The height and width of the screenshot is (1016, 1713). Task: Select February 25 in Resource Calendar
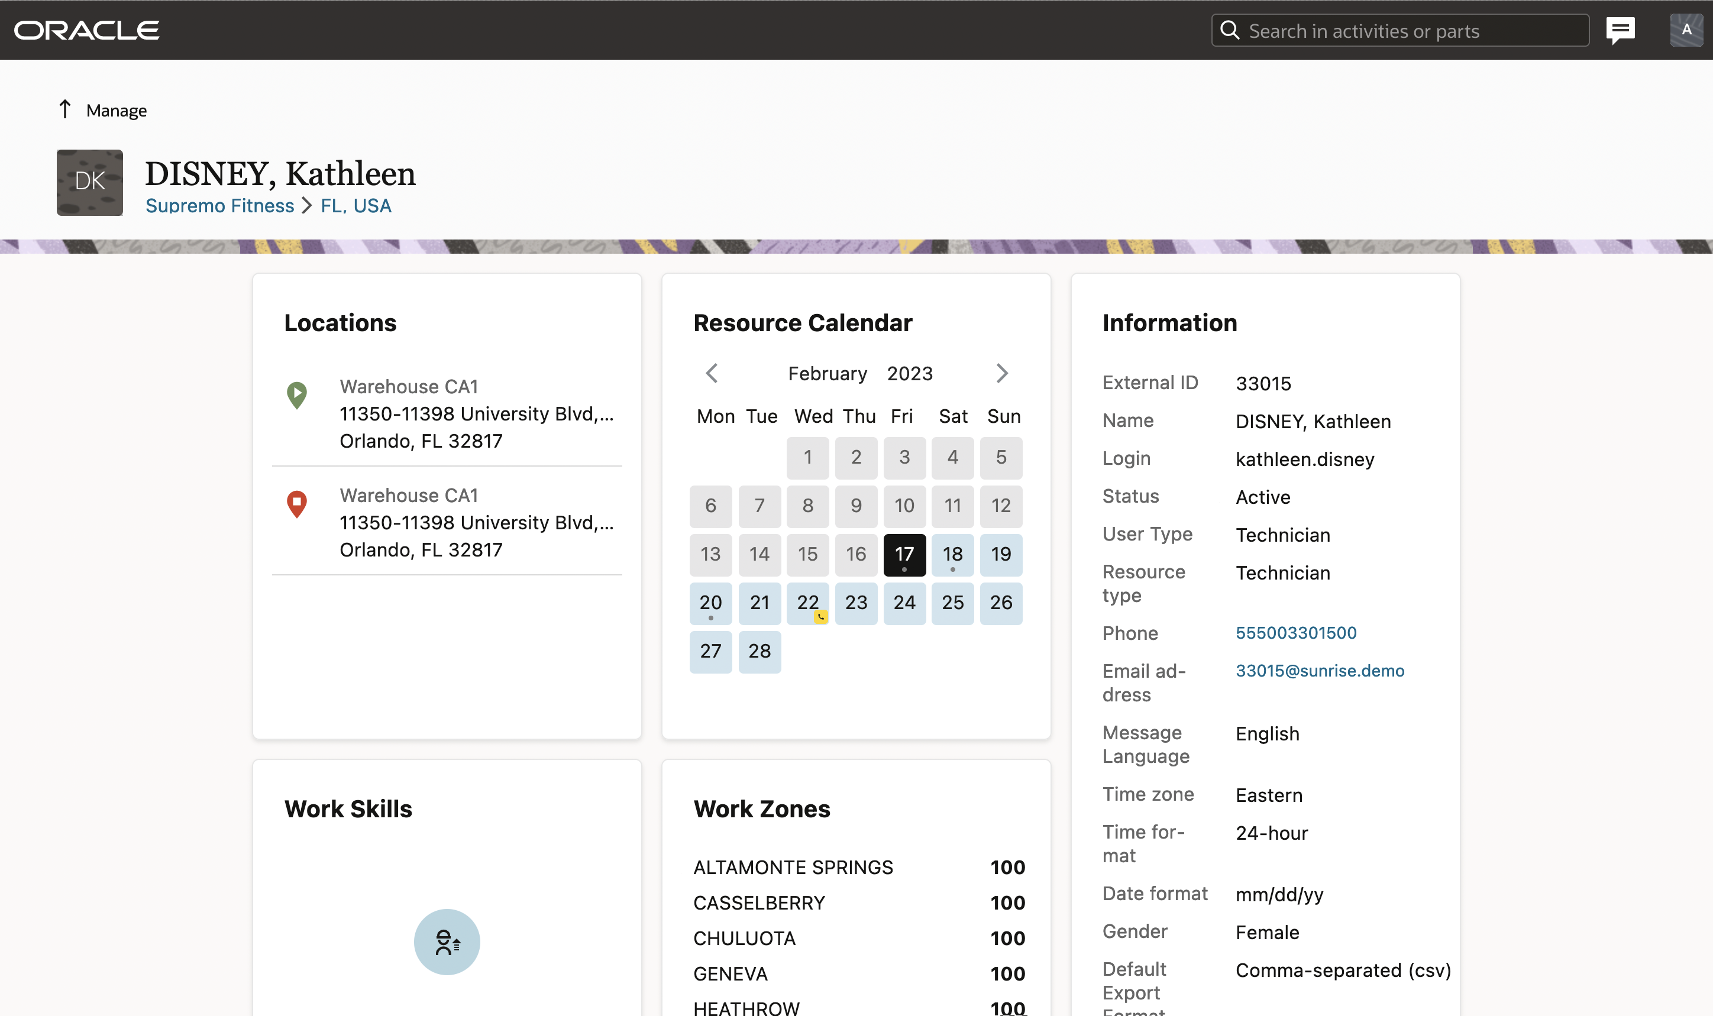click(x=952, y=603)
